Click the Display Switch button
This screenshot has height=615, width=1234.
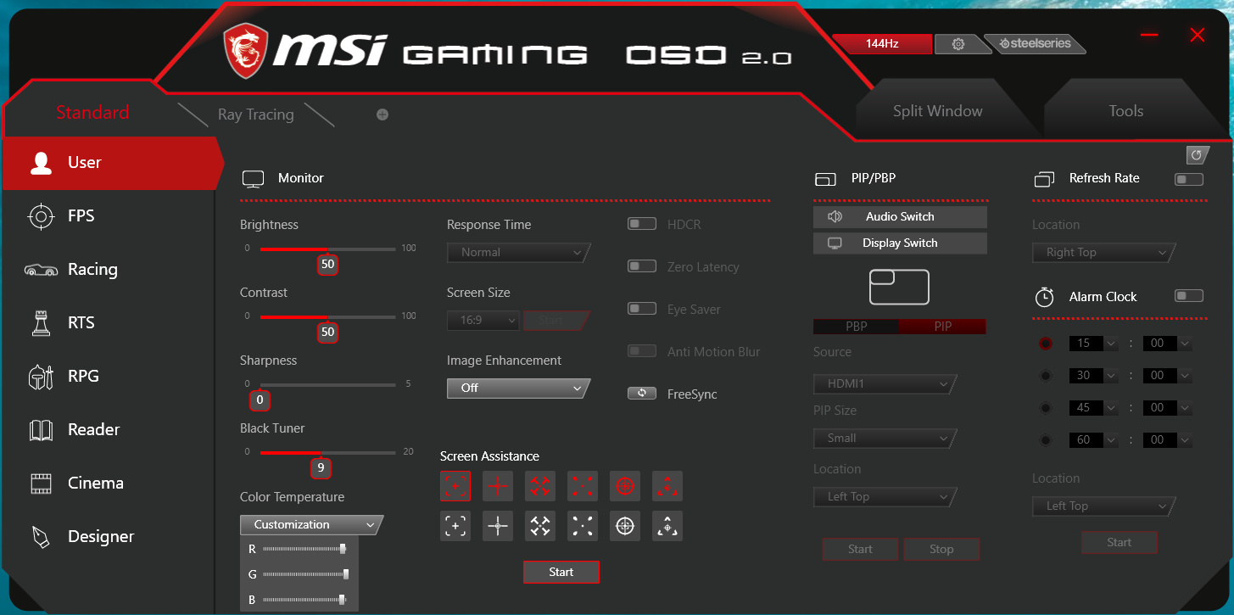click(900, 243)
